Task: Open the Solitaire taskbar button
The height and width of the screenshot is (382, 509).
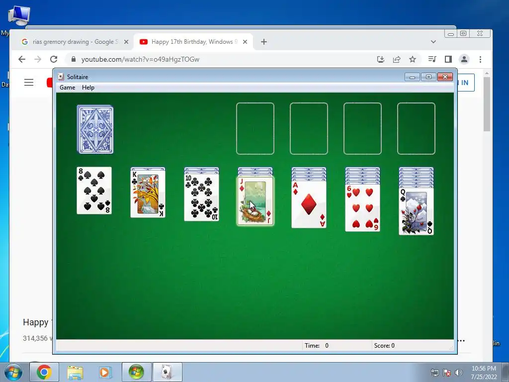Action: pyautogui.click(x=167, y=372)
